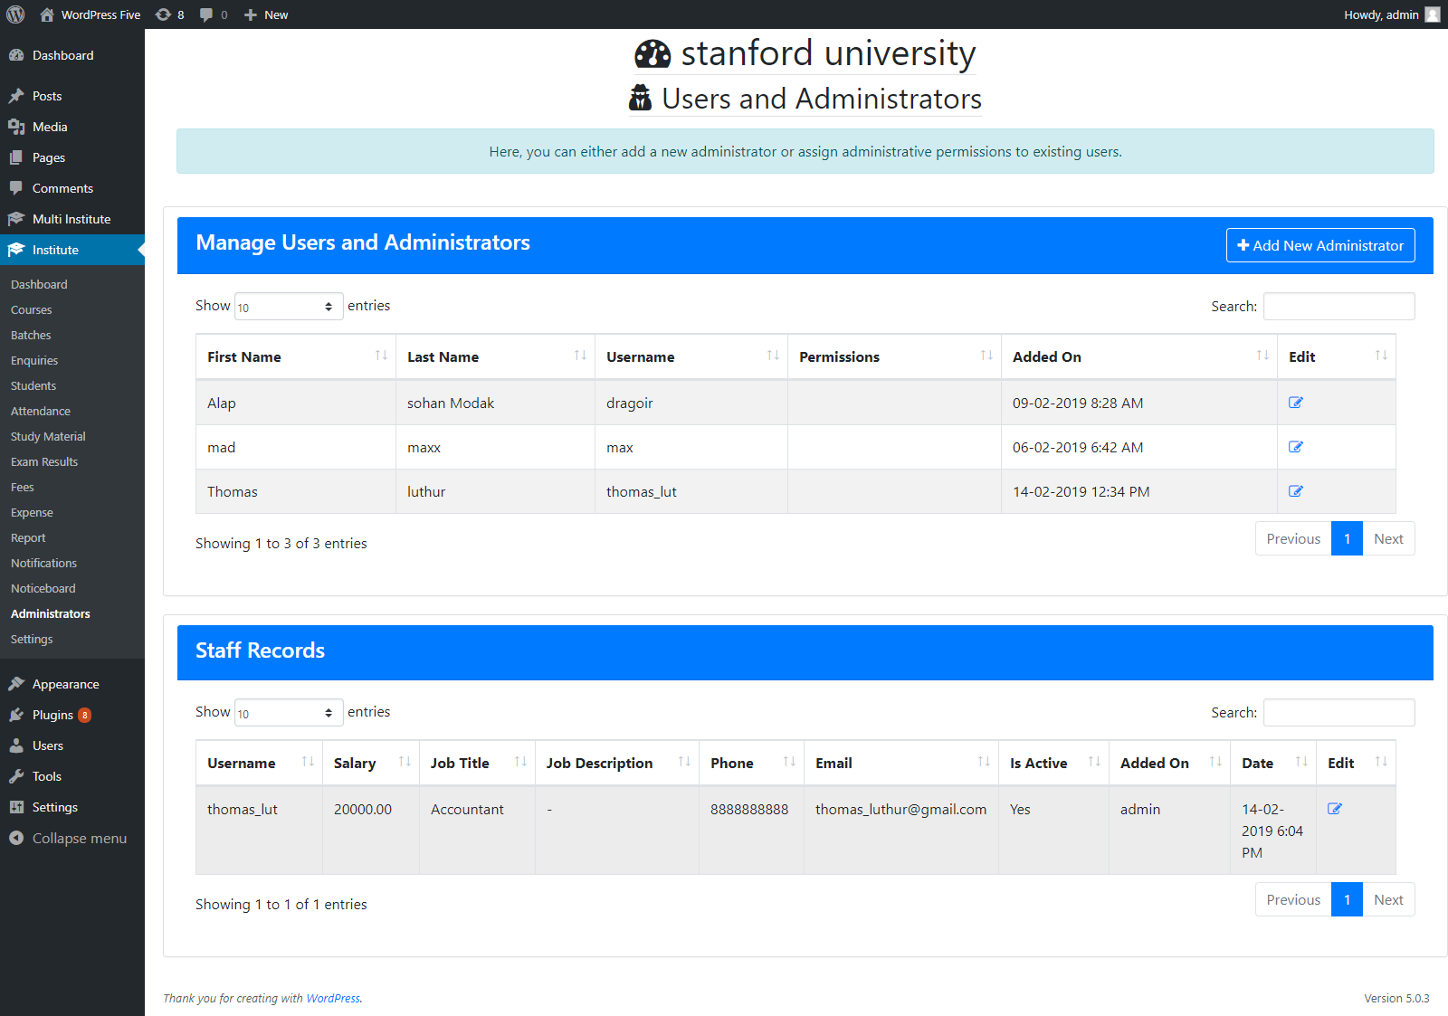This screenshot has width=1448, height=1016.
Task: Open the Dashboard gauge menu item
Action: tap(72, 55)
